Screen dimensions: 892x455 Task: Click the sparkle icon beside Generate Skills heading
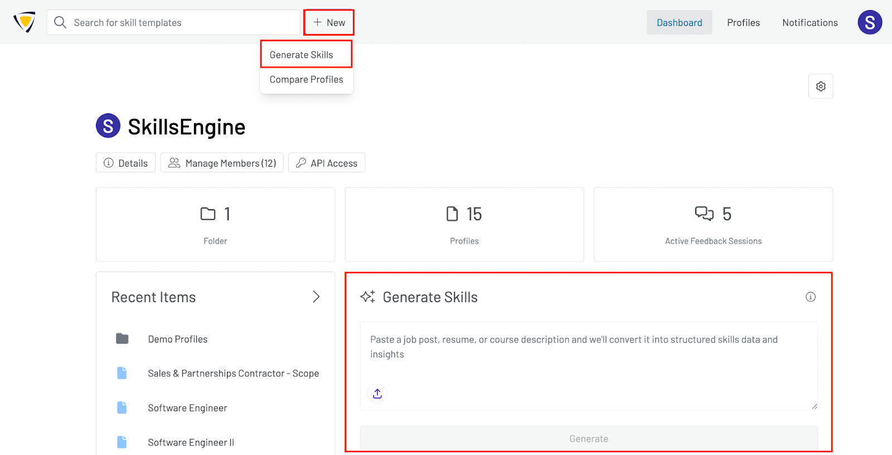[x=367, y=297]
